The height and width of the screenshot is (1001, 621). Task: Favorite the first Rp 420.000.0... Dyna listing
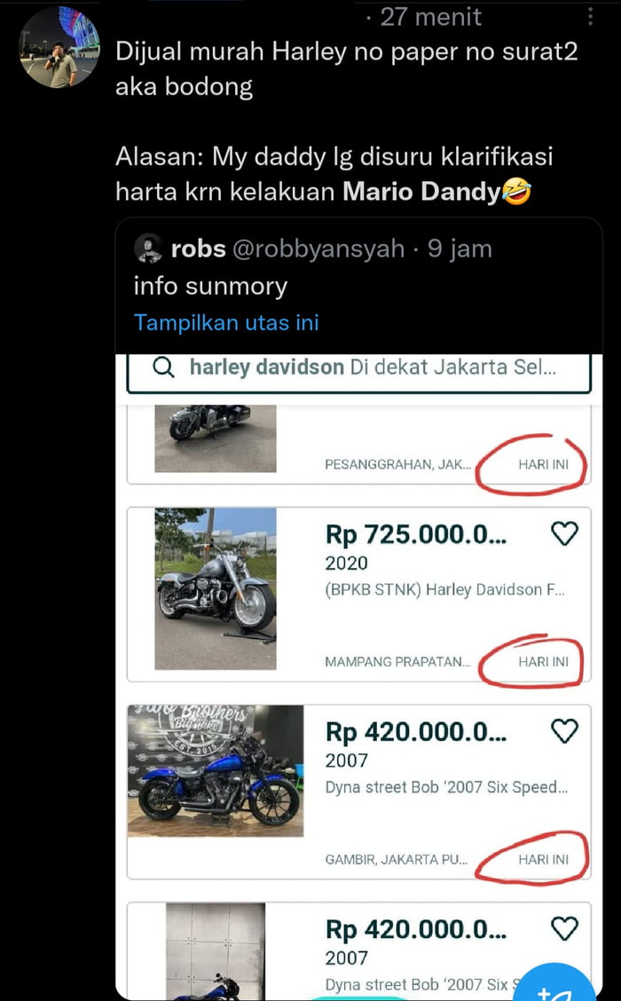click(x=565, y=731)
